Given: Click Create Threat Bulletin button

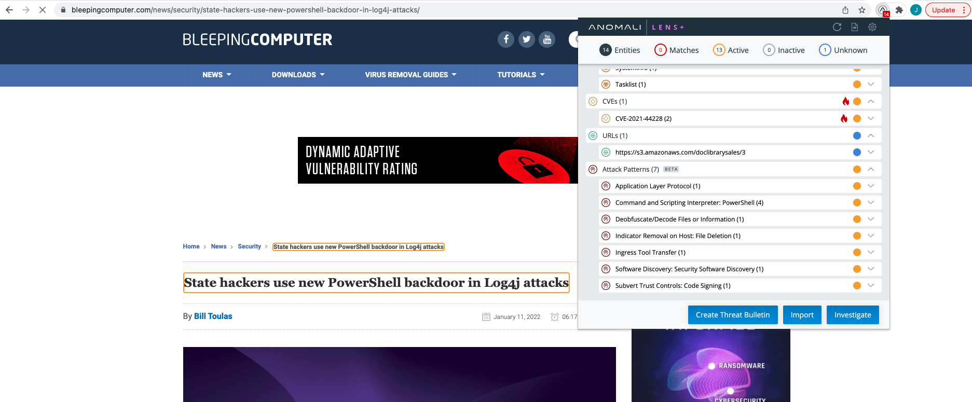Looking at the screenshot, I should pos(733,315).
